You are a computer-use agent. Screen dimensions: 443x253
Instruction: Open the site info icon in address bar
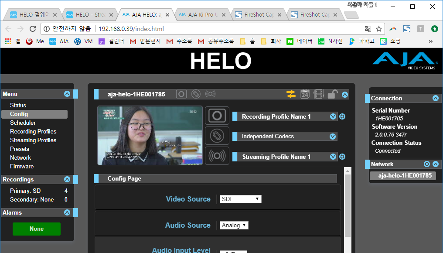(47, 29)
